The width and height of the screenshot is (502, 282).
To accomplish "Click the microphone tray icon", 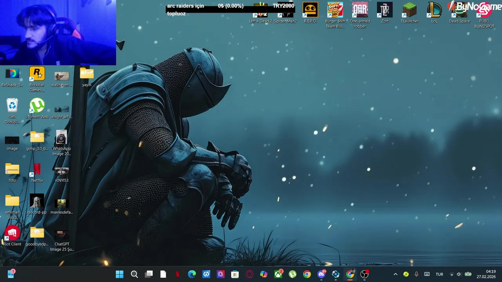I will click(417, 274).
